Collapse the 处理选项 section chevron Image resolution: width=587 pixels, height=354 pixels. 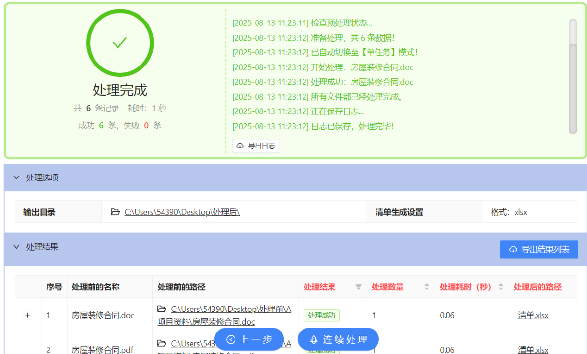[17, 177]
